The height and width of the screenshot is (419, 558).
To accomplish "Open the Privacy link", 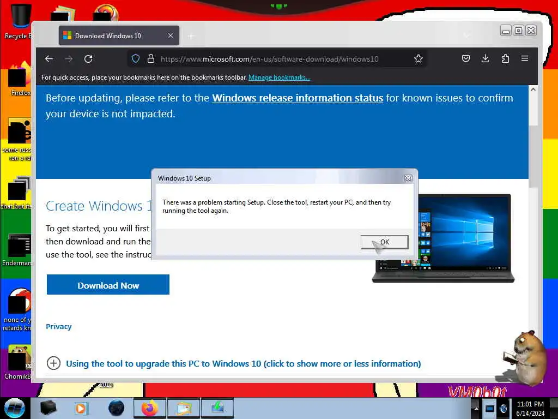I will coord(59,326).
